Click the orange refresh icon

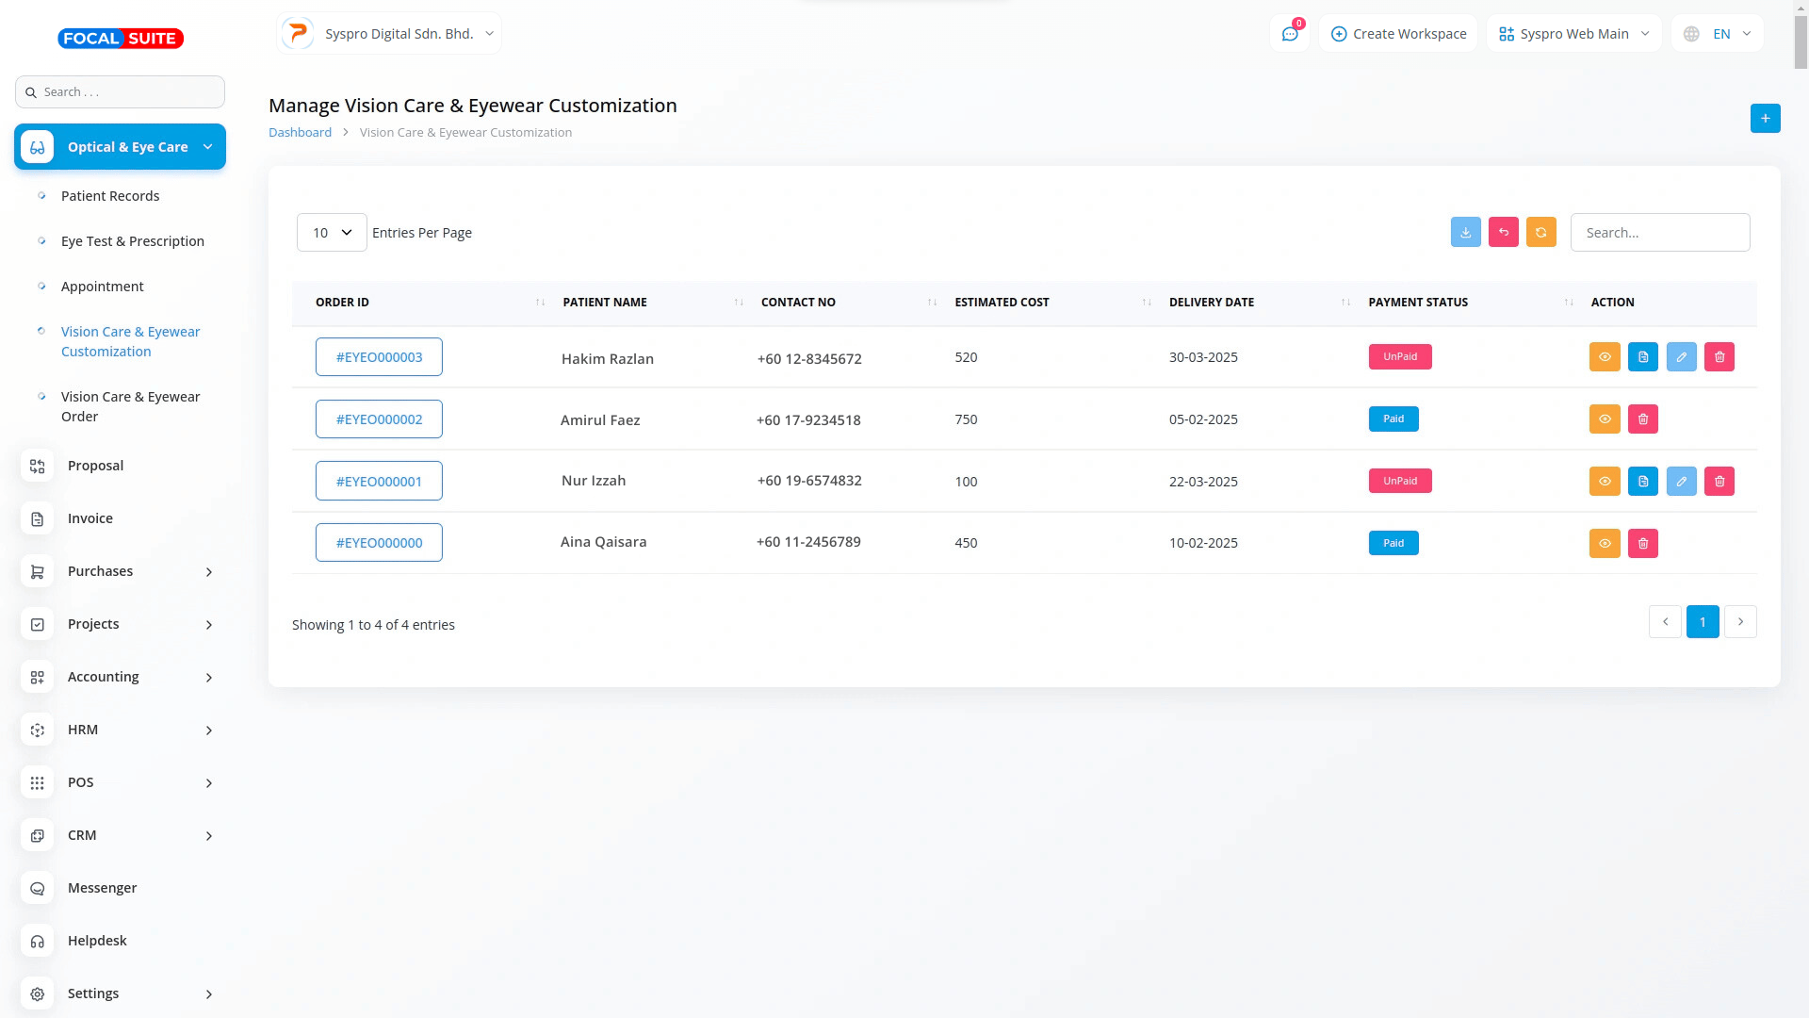(1540, 232)
